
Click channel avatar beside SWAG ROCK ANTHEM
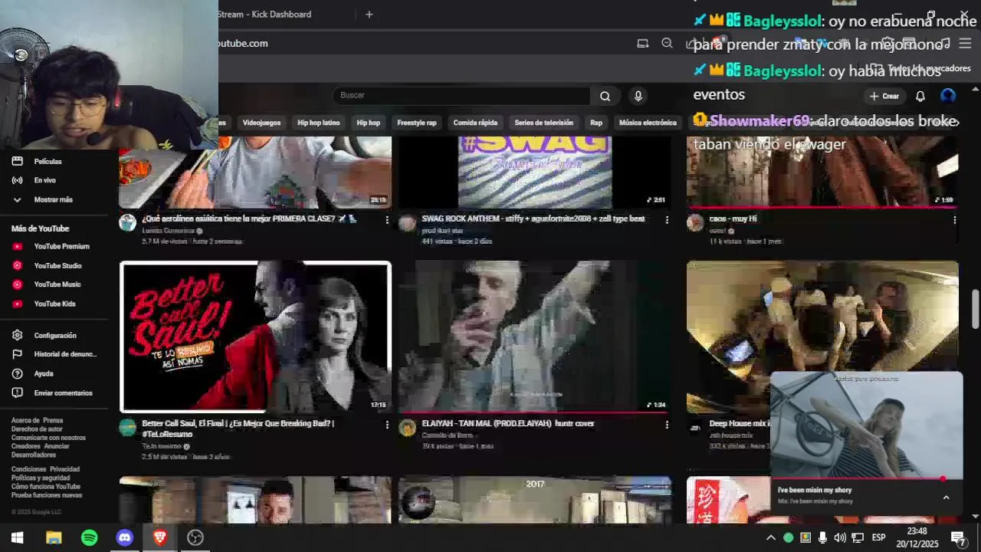pyautogui.click(x=407, y=223)
